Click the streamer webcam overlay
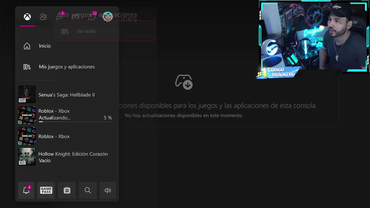370x208 pixels. pos(314,36)
